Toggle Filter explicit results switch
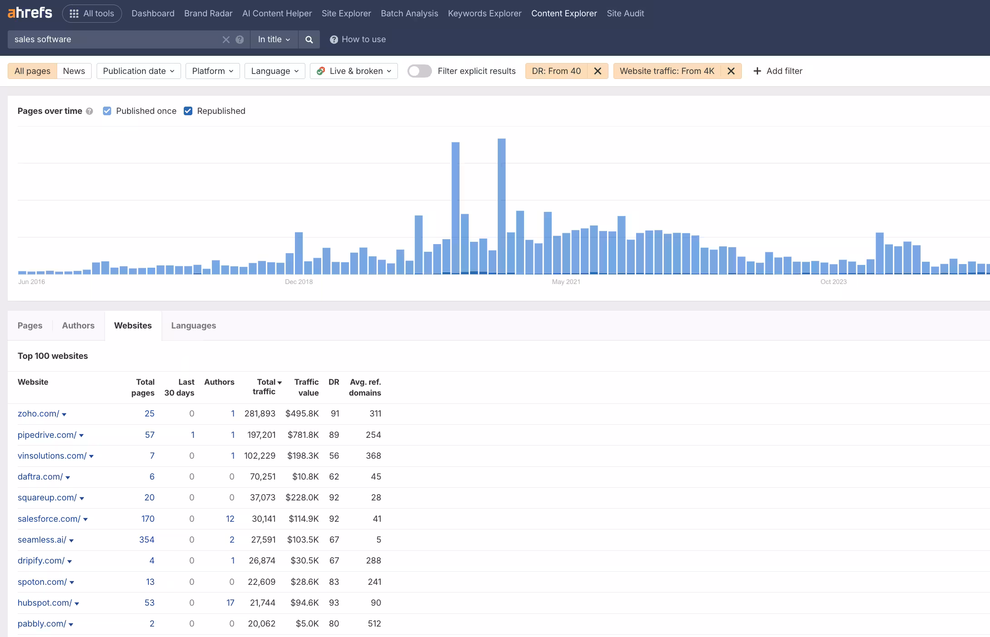Viewport: 990px width, 637px height. pos(419,71)
